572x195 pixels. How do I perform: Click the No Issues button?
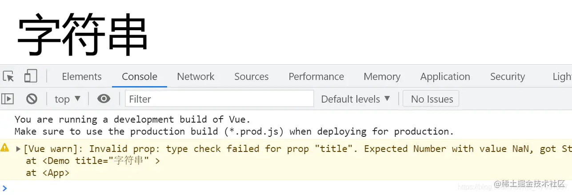click(431, 99)
